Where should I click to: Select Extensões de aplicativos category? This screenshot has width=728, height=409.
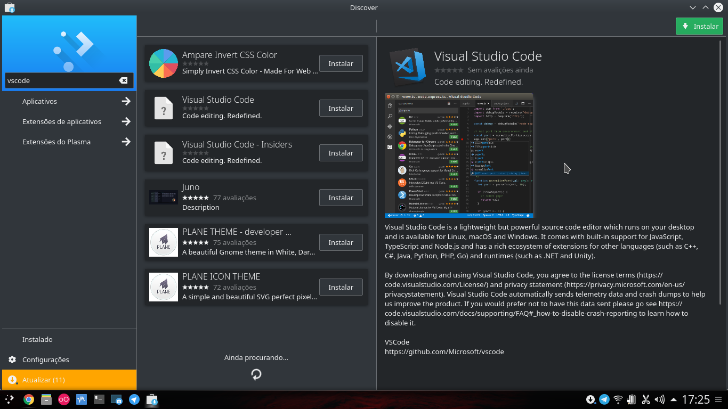coord(69,121)
